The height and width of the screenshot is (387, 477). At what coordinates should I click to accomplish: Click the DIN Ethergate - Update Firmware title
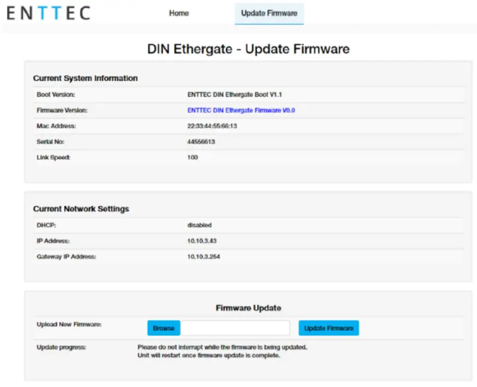[x=248, y=49]
